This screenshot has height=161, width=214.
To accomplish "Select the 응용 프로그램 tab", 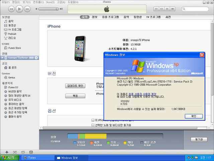I will tap(110, 17).
